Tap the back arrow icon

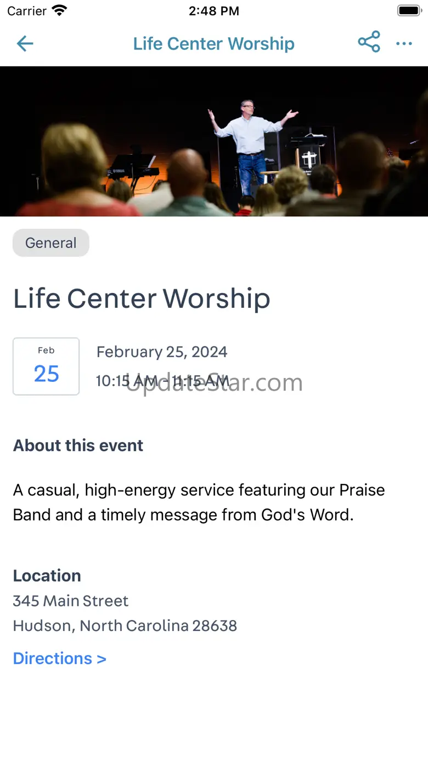coord(25,43)
